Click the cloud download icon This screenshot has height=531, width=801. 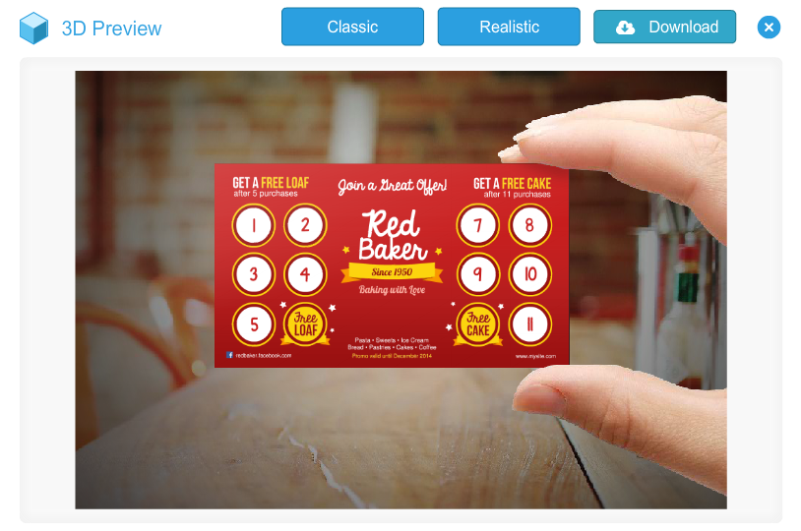(x=625, y=28)
